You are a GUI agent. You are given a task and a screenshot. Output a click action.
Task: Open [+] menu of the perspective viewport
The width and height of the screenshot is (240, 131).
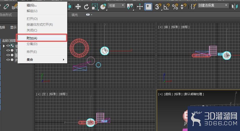[160, 94]
